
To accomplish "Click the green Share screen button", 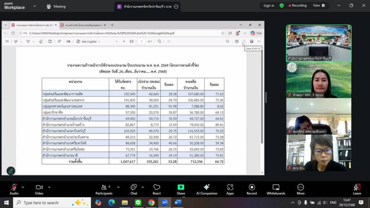I will coord(181,189).
